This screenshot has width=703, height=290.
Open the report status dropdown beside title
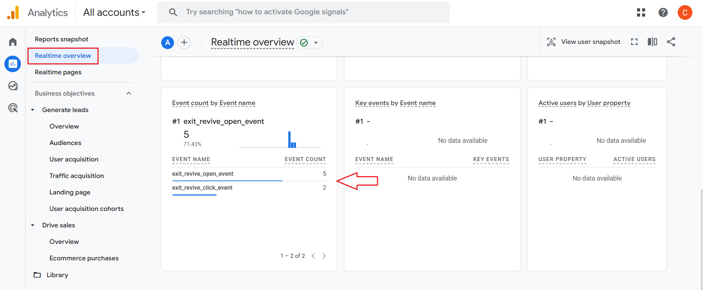tap(315, 43)
